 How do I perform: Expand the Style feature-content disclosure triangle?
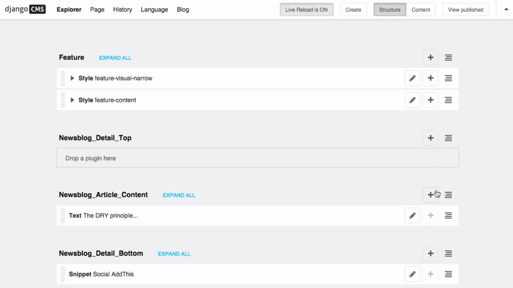pyautogui.click(x=72, y=100)
